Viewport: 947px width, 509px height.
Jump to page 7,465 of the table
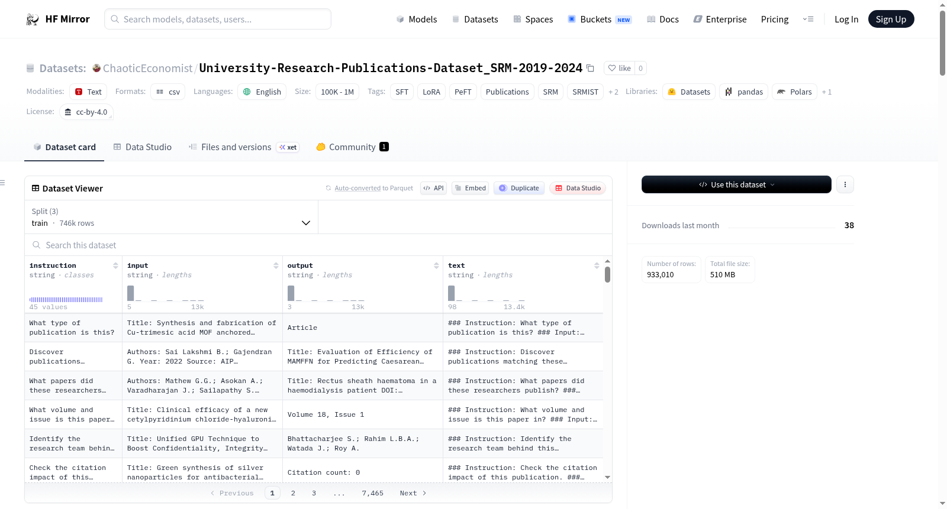pos(373,493)
